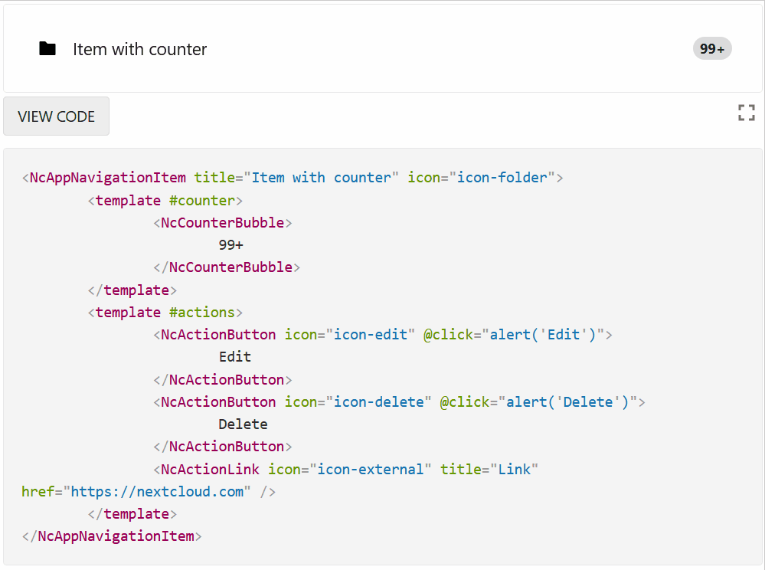Screen dimensions: 765x570
Task: Click the NcActionLink tag in the snippet
Action: coord(209,469)
